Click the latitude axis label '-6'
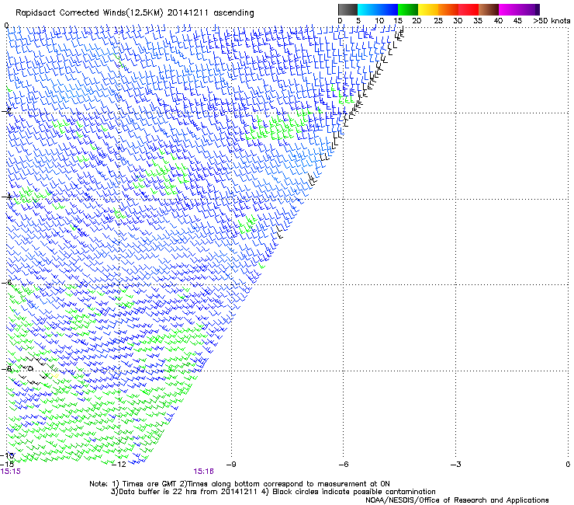 click(x=6, y=283)
